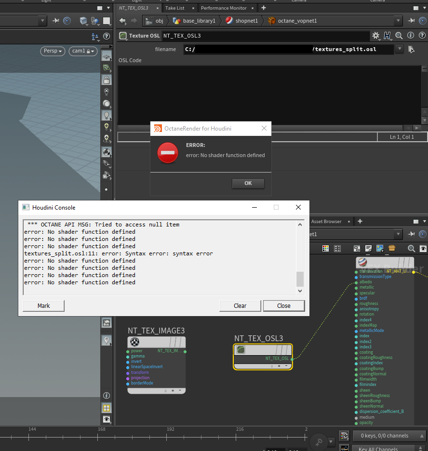This screenshot has width=428, height=451.
Task: Open parameter help question mark icon
Action: point(422,35)
